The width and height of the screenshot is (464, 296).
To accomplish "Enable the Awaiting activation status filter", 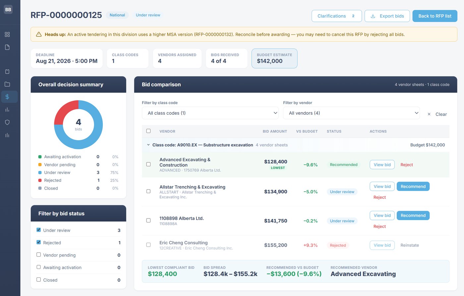I will 38,267.
